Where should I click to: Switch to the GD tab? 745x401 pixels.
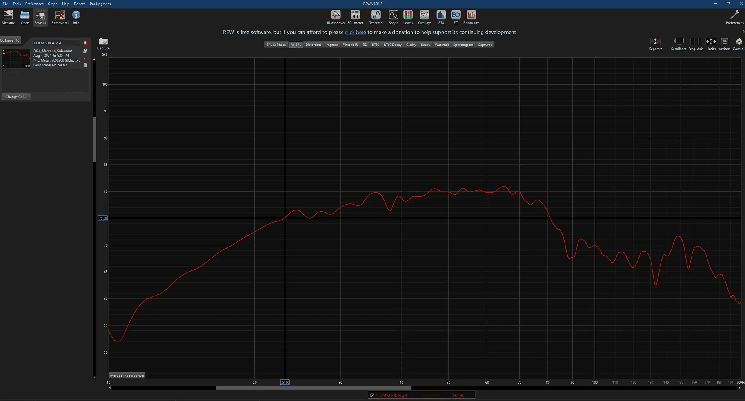(365, 45)
